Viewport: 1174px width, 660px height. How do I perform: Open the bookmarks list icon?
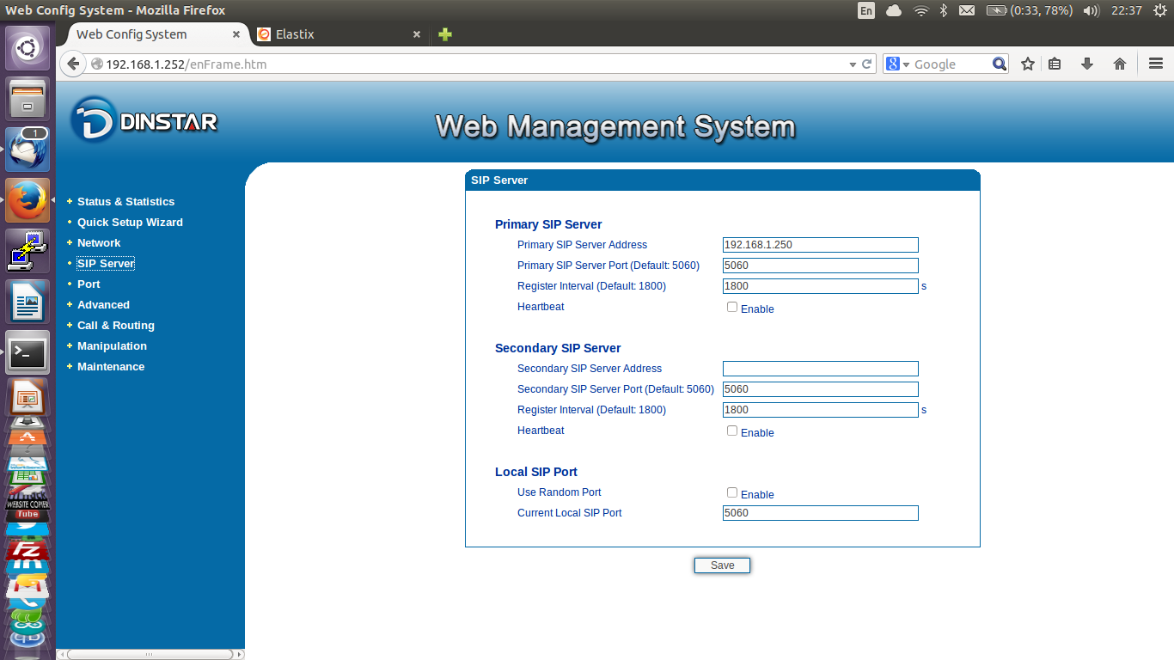pos(1055,64)
